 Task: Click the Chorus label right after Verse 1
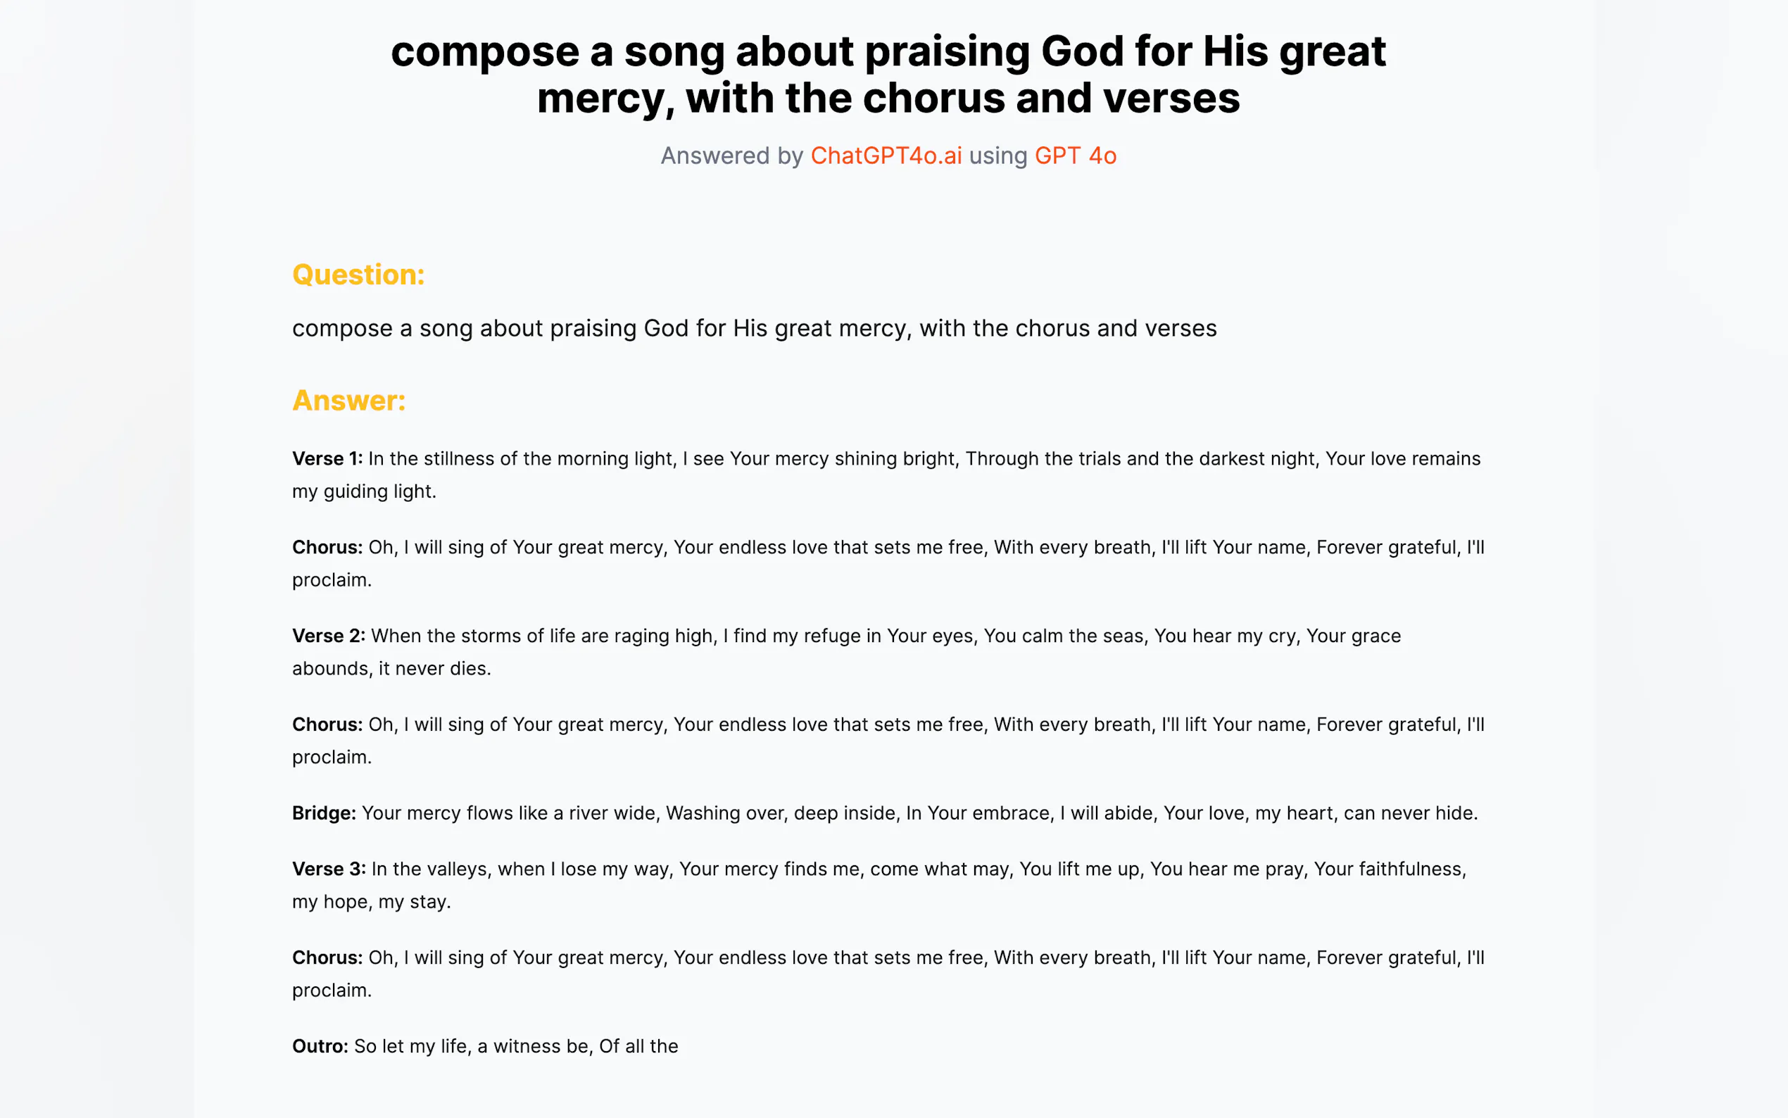327,548
